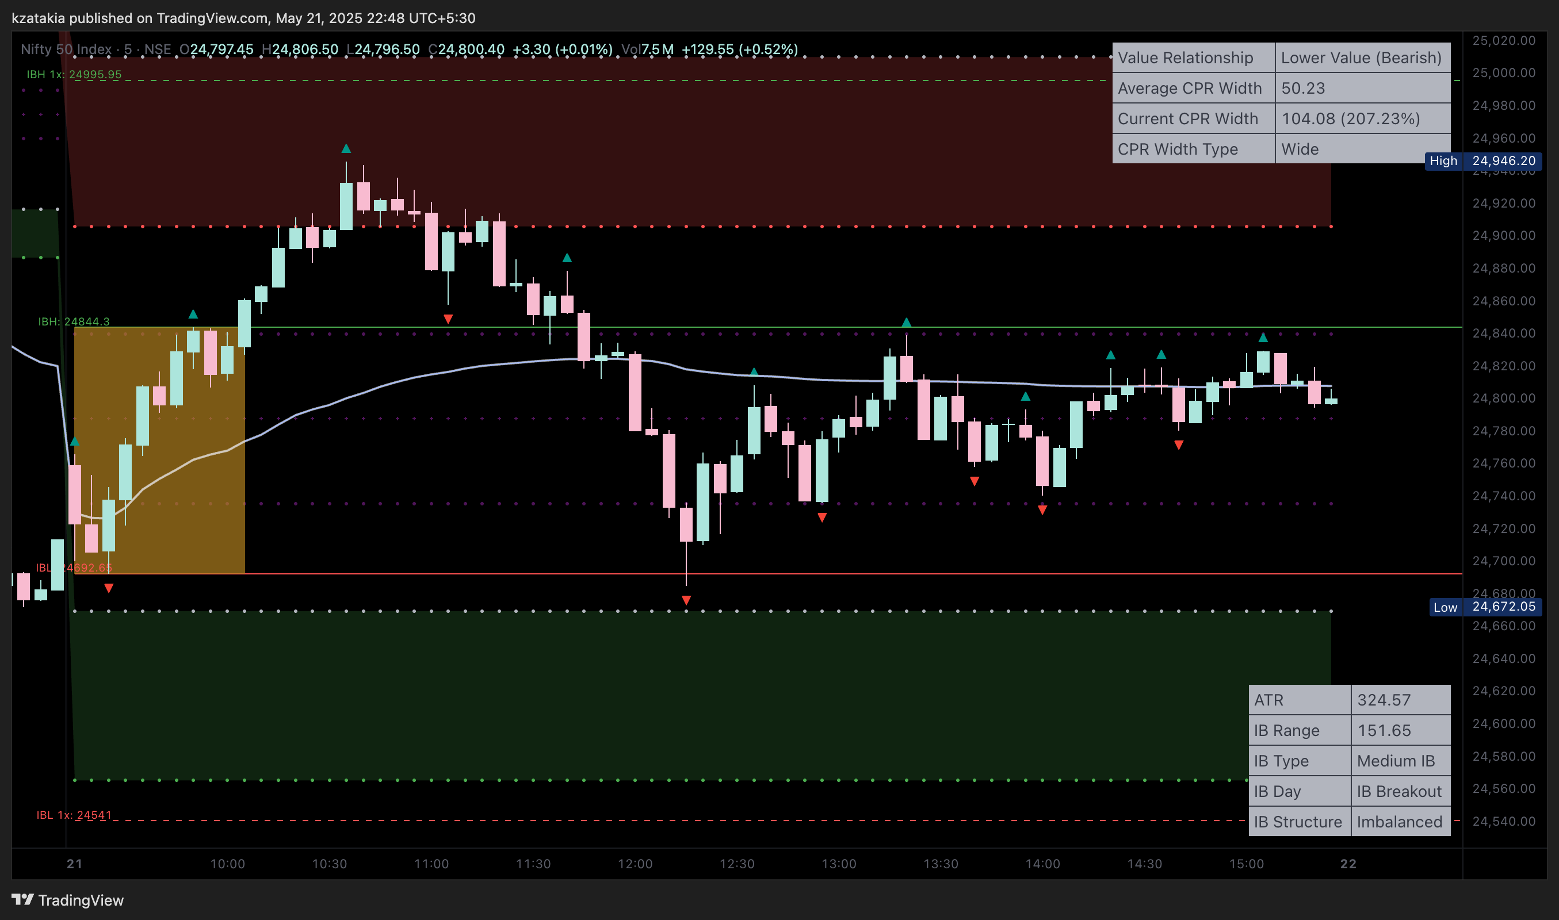
Task: Click the Average CPR Width value 50.23
Action: coord(1362,88)
